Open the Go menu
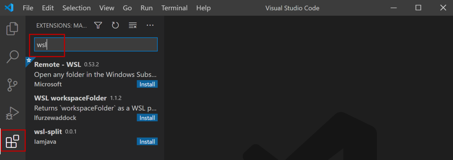This screenshot has height=160, width=453. [128, 8]
